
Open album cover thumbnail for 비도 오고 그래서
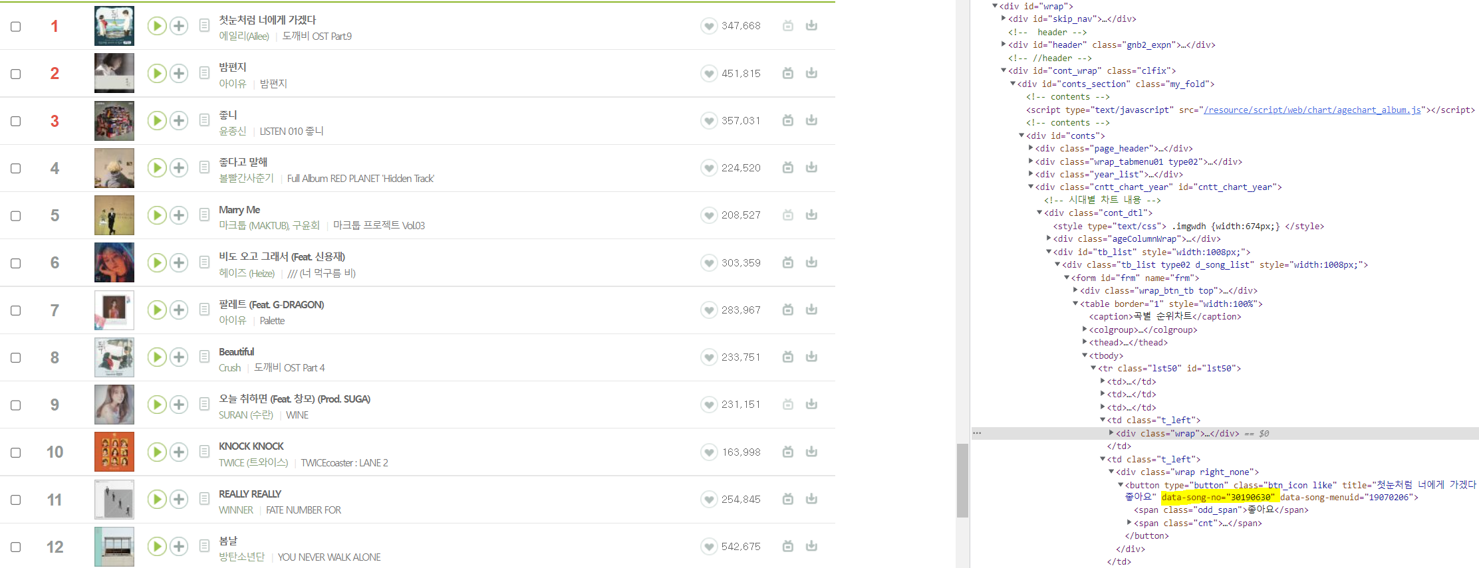[114, 262]
